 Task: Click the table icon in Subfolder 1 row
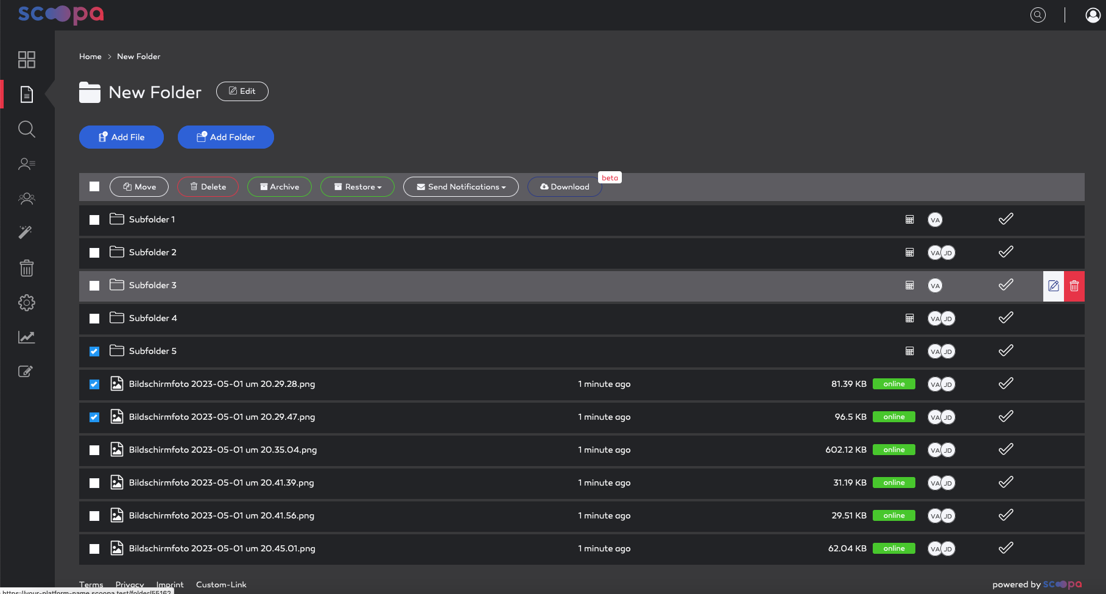[910, 220]
